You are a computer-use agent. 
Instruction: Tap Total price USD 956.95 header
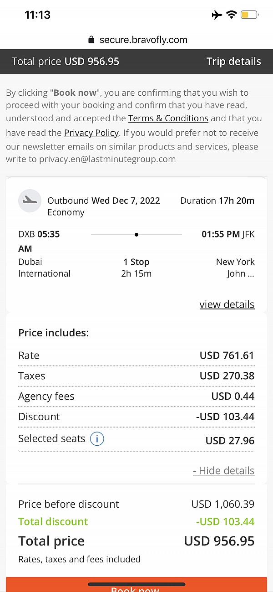[x=66, y=62]
